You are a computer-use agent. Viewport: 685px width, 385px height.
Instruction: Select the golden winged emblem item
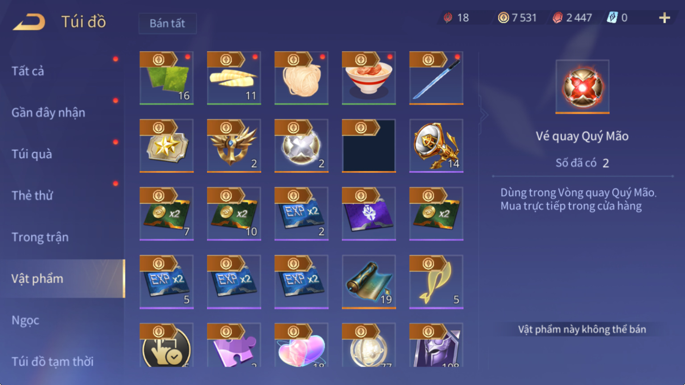(x=234, y=146)
